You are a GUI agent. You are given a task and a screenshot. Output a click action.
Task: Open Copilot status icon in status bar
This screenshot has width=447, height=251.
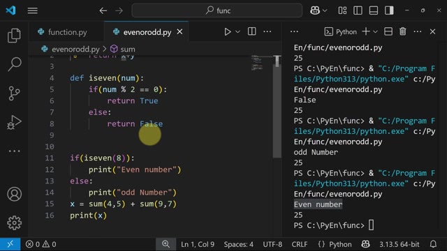(365, 244)
